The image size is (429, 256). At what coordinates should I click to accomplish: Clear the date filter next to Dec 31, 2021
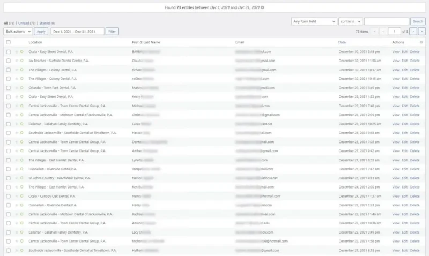coord(262,8)
